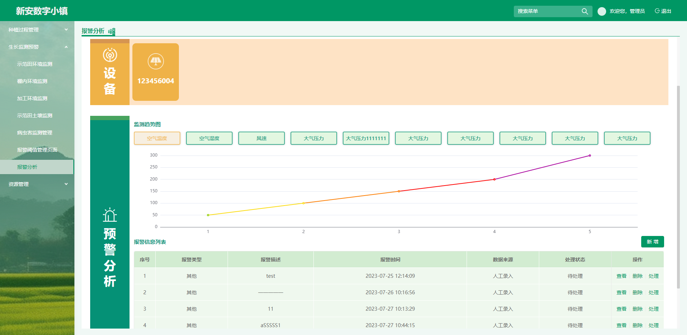Select the 大气压力1111111 trend button
This screenshot has height=335, width=687.
point(366,138)
